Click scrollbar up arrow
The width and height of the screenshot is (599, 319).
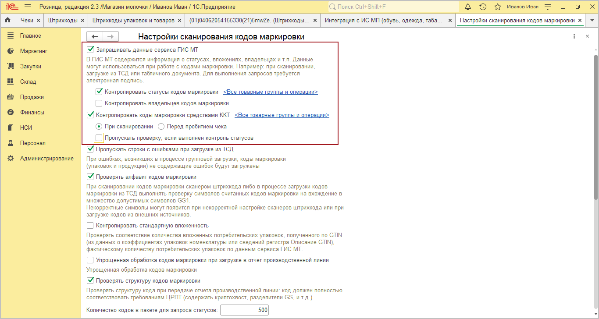tap(596, 51)
